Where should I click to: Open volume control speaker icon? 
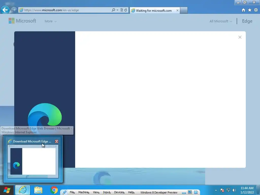pyautogui.click(x=234, y=190)
